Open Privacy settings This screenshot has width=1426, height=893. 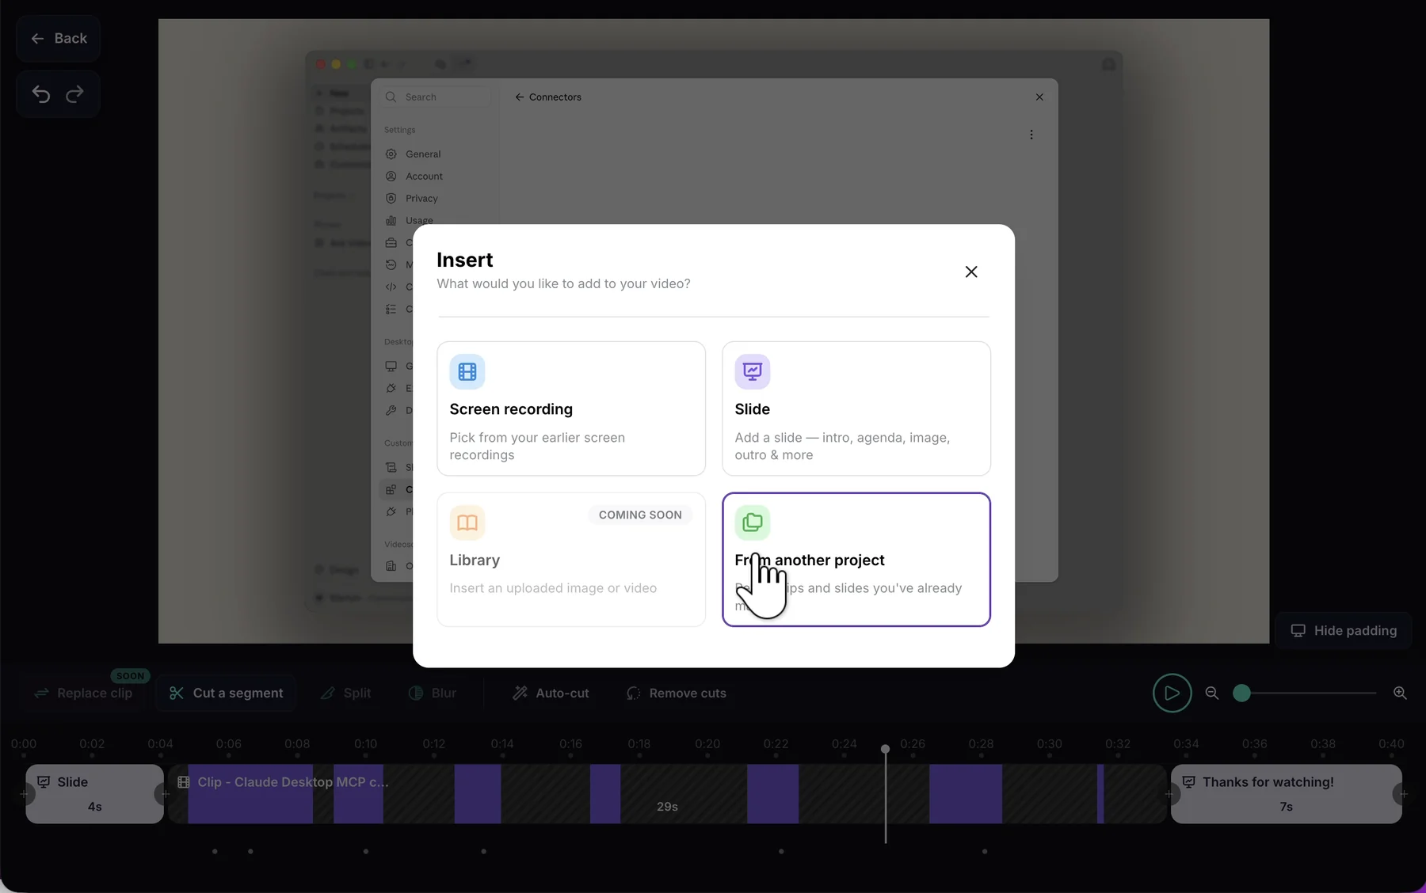click(x=421, y=198)
